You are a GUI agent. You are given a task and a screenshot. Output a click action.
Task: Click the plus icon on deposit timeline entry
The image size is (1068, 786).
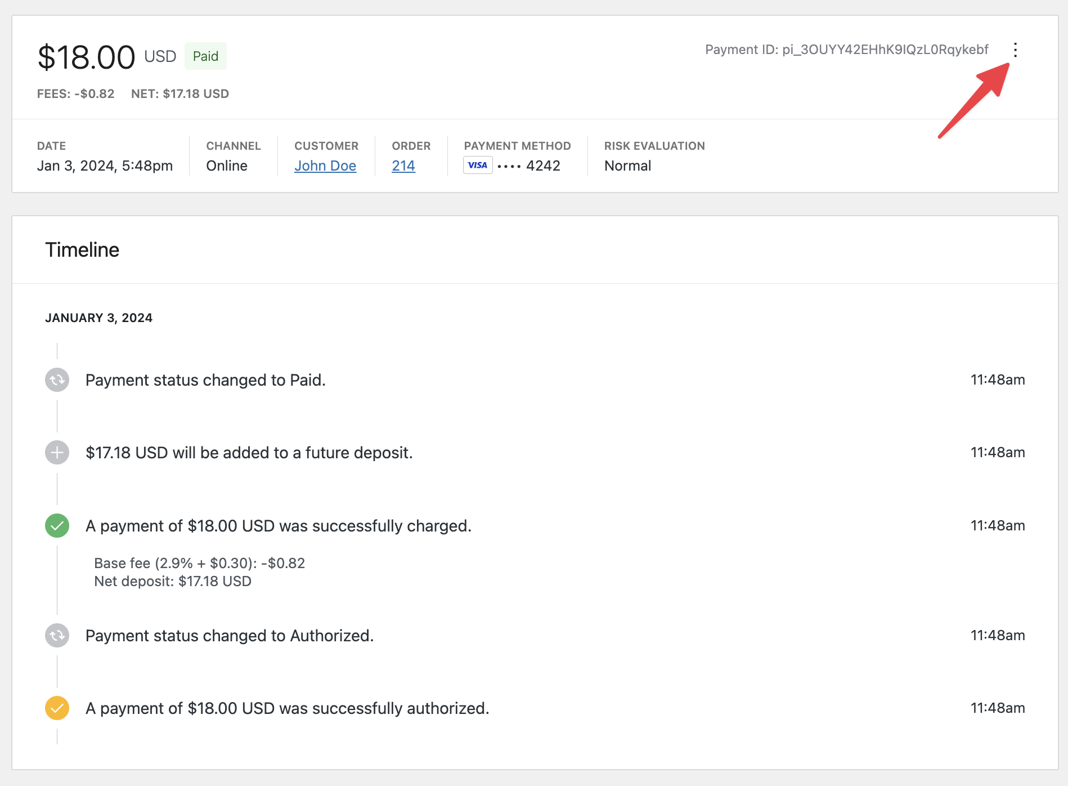point(56,452)
